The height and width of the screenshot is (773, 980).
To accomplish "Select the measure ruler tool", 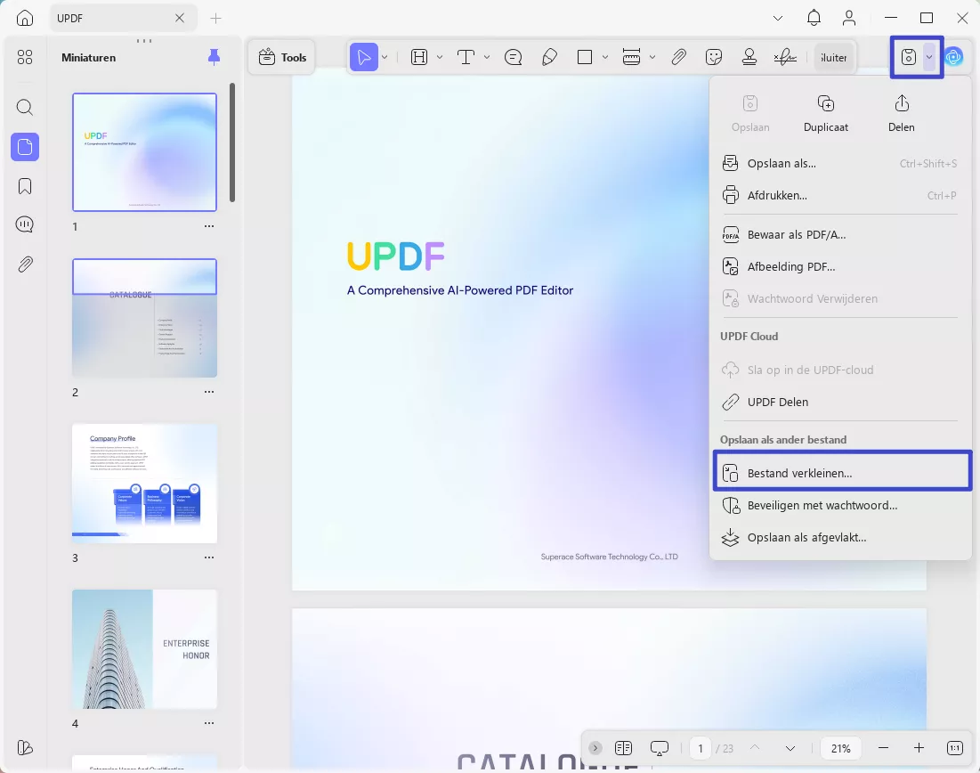I will 631,58.
